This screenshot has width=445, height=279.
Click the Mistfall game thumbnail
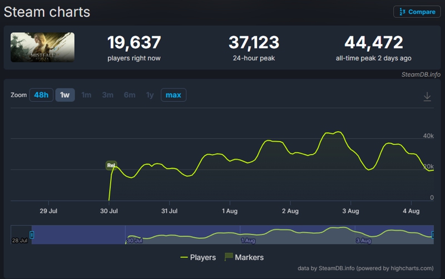43,47
